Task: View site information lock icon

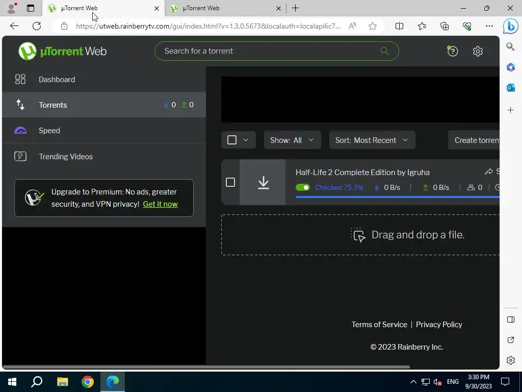Action: [x=64, y=26]
